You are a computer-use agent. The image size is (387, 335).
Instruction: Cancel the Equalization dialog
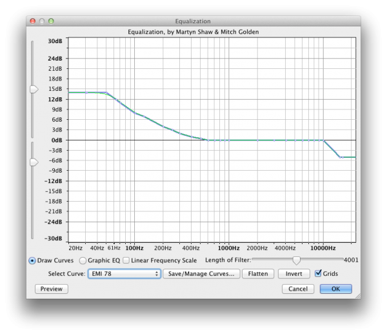tap(297, 289)
